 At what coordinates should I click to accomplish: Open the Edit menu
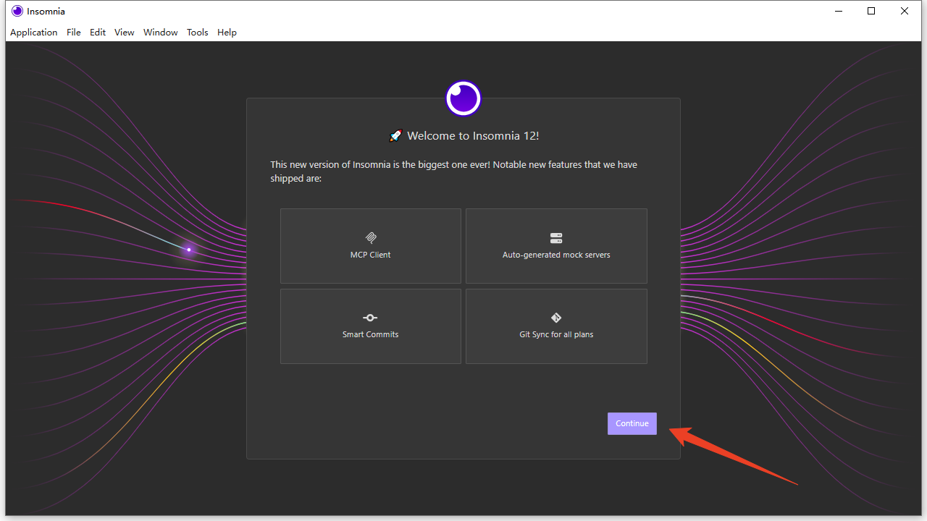tap(98, 33)
